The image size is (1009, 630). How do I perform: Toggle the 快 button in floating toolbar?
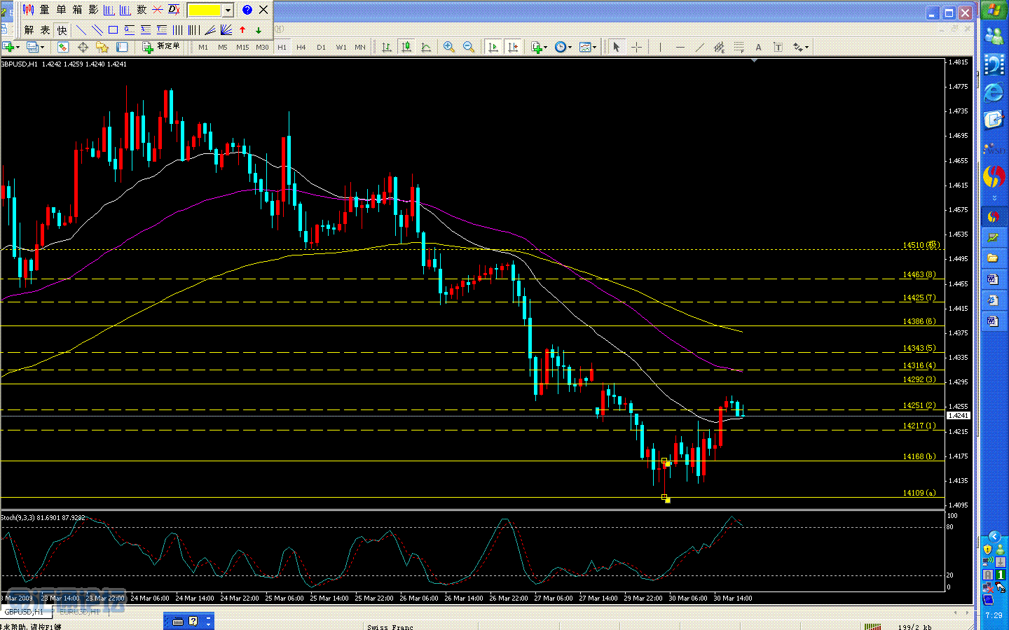pos(62,30)
